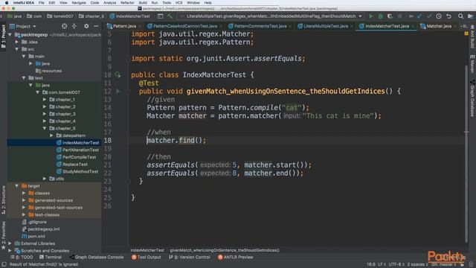
Task: Open run configuration dropdown LiteralMultipleTest
Action: 271,16
